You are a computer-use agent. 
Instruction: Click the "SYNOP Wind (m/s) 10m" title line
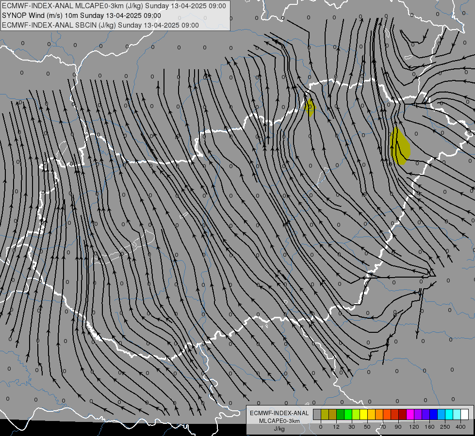tap(82, 16)
